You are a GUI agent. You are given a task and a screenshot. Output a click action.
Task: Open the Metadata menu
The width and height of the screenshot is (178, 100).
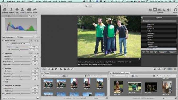point(47,1)
